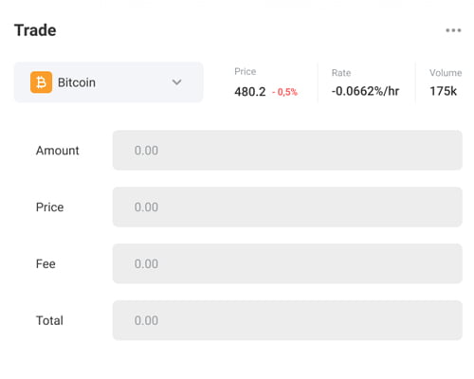The height and width of the screenshot is (379, 474).
Task: Click the Rate stat label
Action: click(x=341, y=73)
